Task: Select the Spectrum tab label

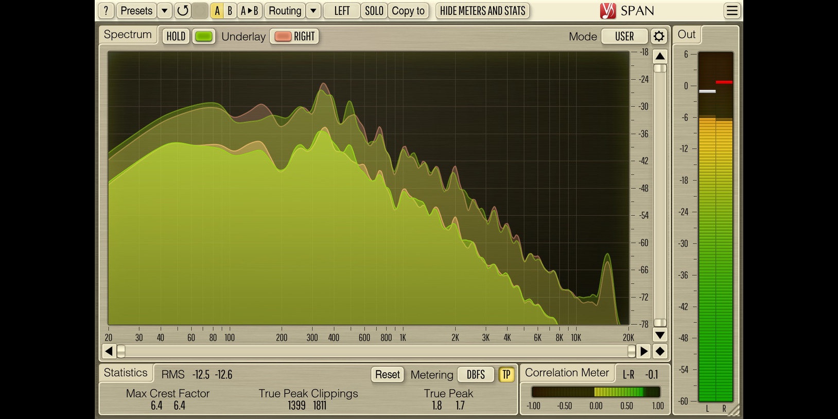Action: pyautogui.click(x=128, y=34)
